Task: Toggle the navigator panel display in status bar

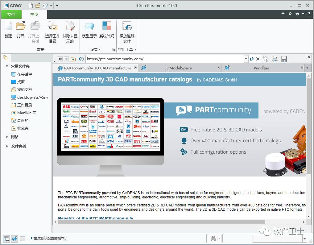Action: [x=6, y=239]
